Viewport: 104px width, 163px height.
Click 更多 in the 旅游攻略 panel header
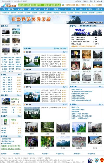101,86
